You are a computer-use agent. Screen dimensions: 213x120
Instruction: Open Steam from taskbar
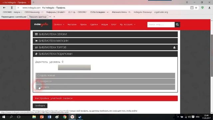pos(80,117)
